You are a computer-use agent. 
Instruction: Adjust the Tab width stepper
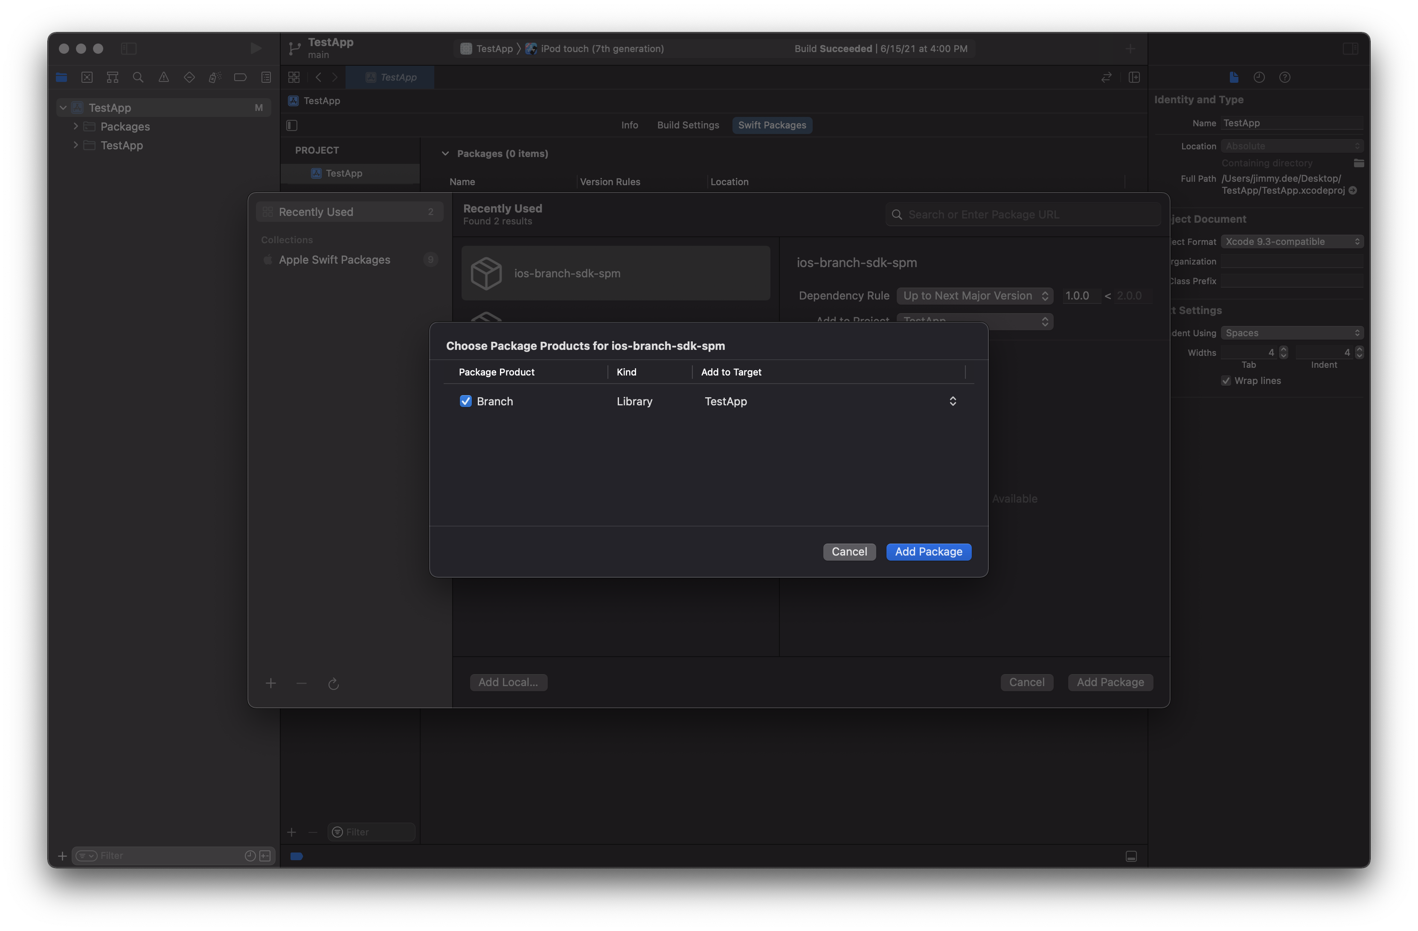coord(1283,352)
